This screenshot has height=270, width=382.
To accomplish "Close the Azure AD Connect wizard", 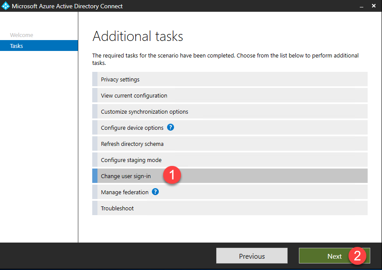I will point(374,6).
